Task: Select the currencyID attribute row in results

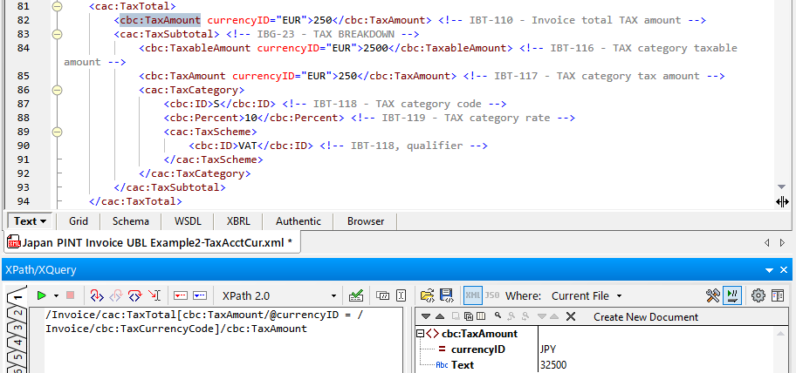Action: tap(477, 349)
